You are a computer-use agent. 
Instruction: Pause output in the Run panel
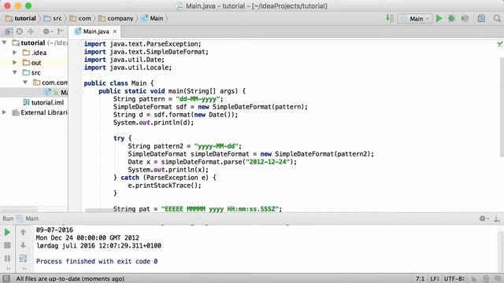7,259
